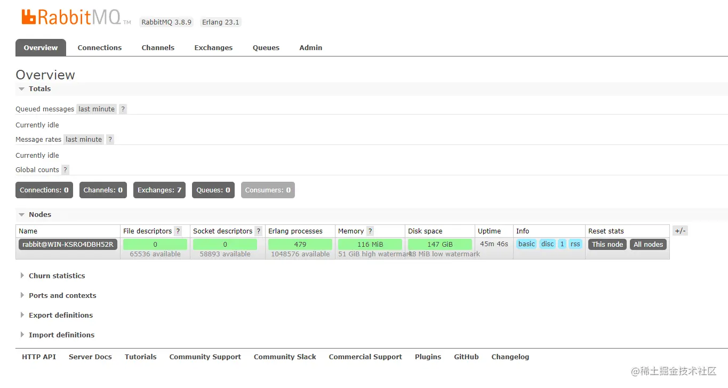Open the Commercial Support link
Image resolution: width=728 pixels, height=388 pixels.
(365, 357)
